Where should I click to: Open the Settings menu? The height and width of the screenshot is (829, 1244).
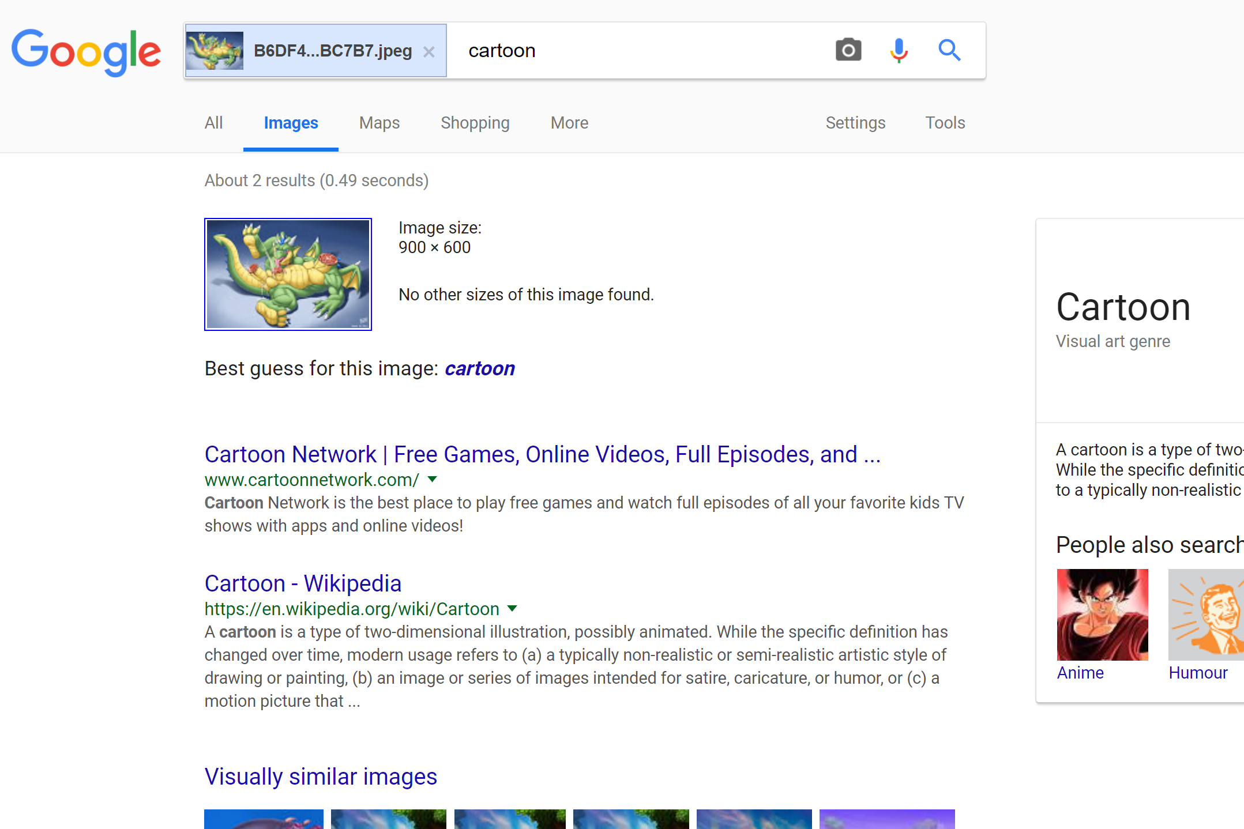pos(855,123)
